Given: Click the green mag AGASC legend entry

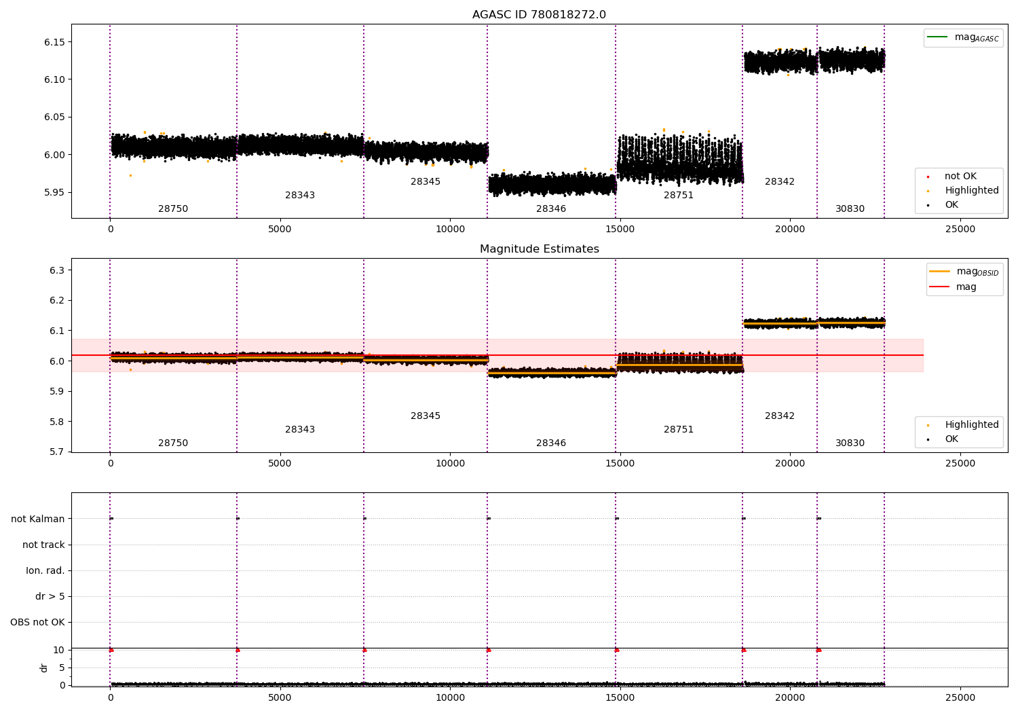Looking at the screenshot, I should (x=963, y=37).
